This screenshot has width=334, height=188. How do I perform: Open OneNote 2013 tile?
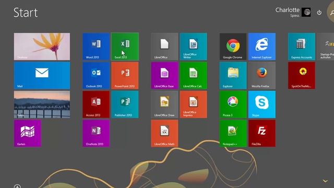96,134
